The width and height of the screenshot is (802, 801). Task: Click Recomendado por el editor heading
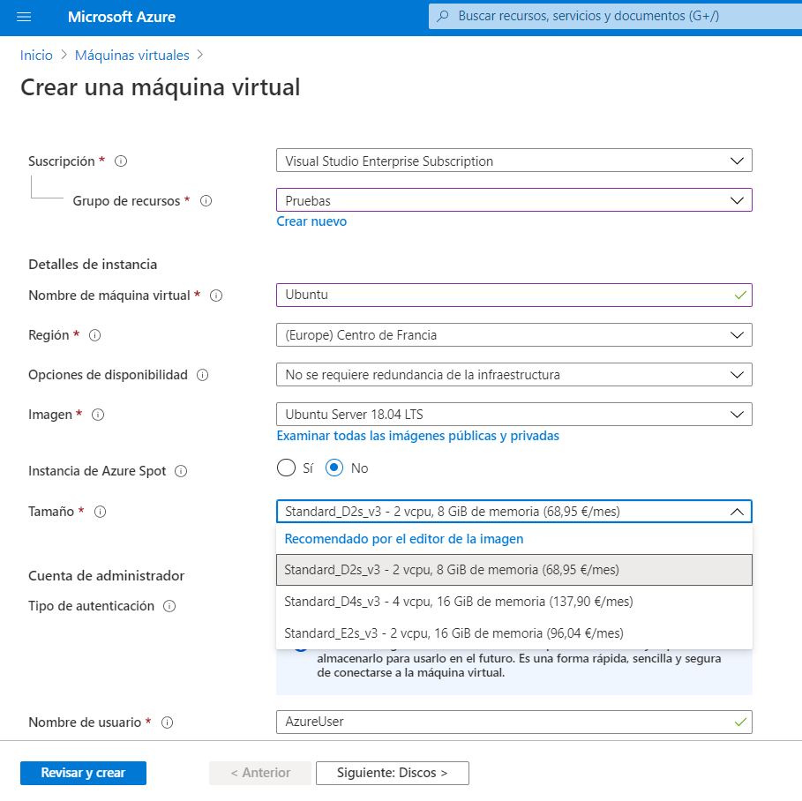[x=403, y=539]
